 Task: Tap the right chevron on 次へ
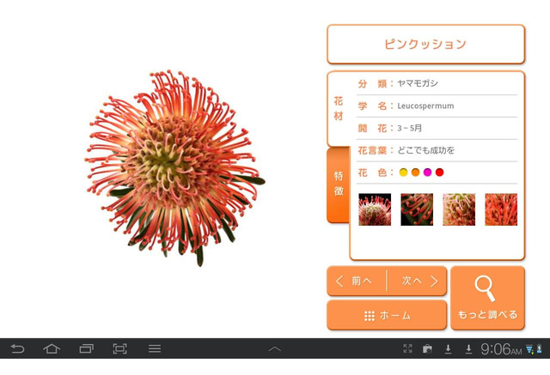pyautogui.click(x=434, y=281)
